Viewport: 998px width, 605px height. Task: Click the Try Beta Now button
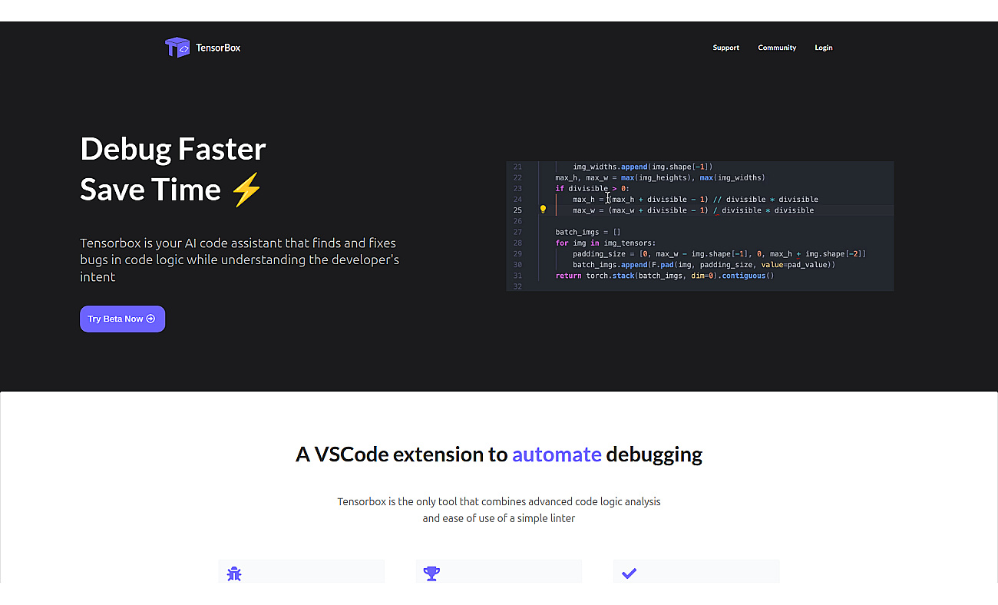[123, 319]
